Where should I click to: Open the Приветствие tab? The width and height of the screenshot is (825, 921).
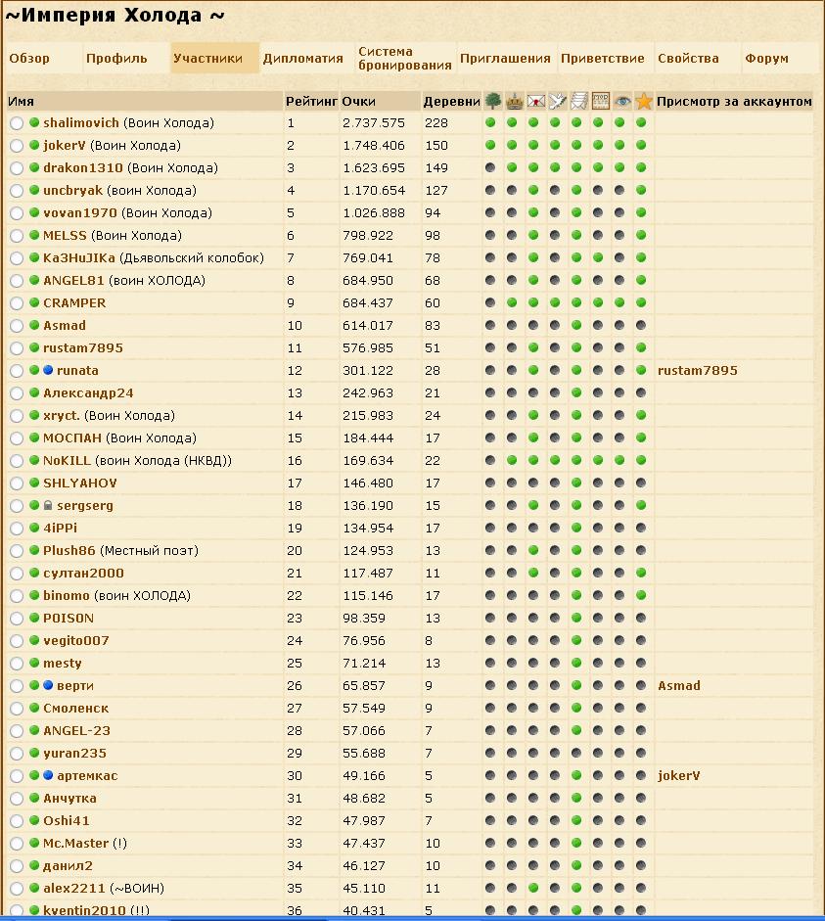coord(603,58)
